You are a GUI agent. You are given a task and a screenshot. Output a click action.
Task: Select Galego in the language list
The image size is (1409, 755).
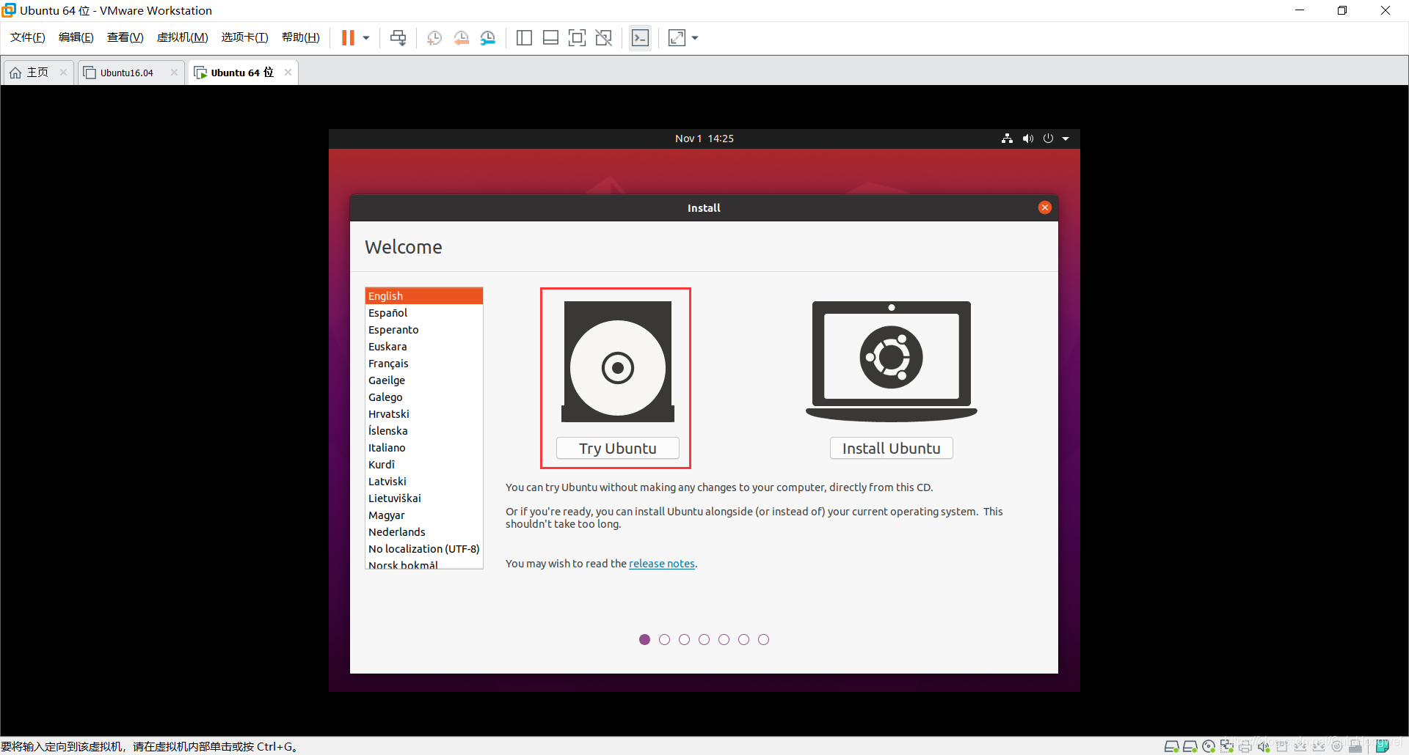click(424, 397)
